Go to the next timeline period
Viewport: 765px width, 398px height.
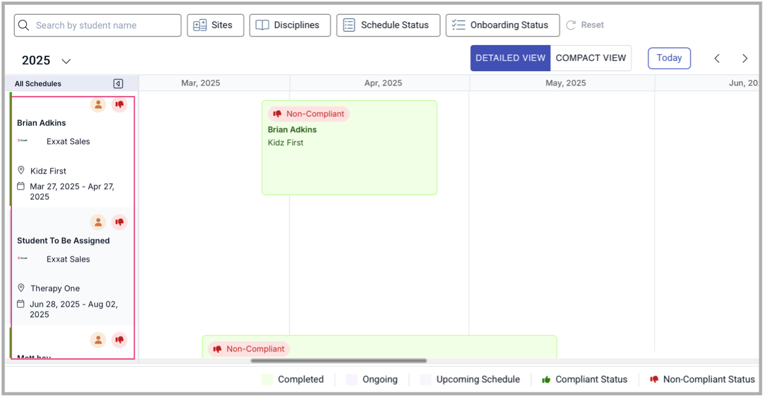pyautogui.click(x=744, y=59)
